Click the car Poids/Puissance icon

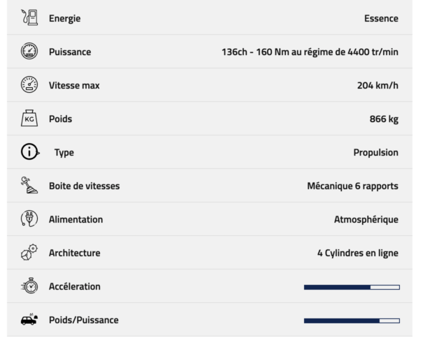(29, 320)
